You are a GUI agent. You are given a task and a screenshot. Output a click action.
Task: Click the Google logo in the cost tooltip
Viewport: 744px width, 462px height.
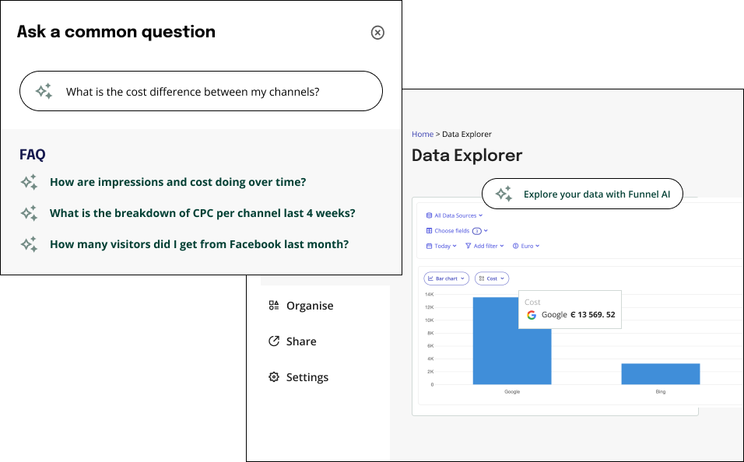(x=532, y=315)
